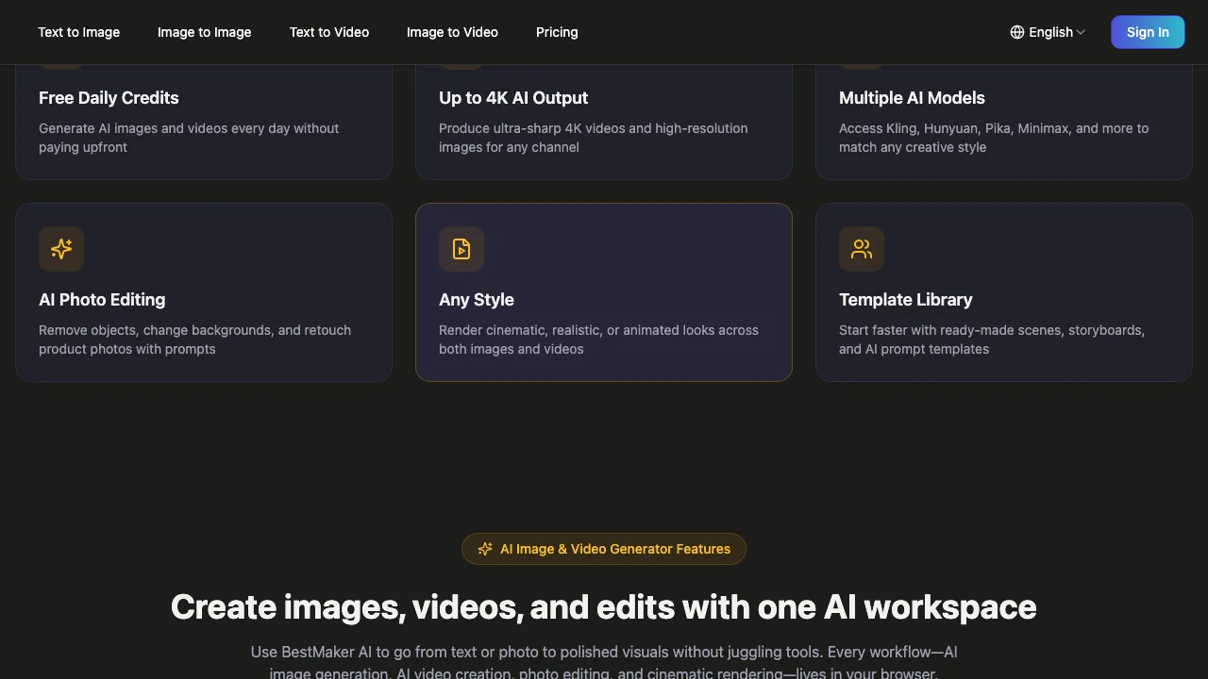Click the Sign In button

(1148, 31)
